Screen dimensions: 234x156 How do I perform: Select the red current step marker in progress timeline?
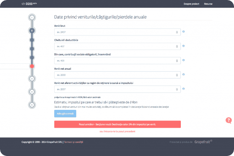pyautogui.click(x=32, y=66)
